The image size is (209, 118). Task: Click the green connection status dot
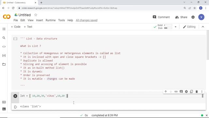202,115
